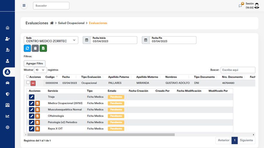
Task: Click the Pendiente badge for Triaje
Action: tap(116, 97)
